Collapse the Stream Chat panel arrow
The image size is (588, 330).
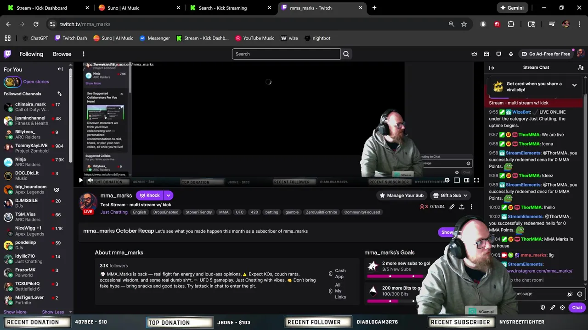pos(492,68)
